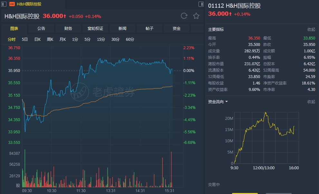319x194 pixels.
Task: Add stock to favorites with star icon
Action: [x=196, y=16]
